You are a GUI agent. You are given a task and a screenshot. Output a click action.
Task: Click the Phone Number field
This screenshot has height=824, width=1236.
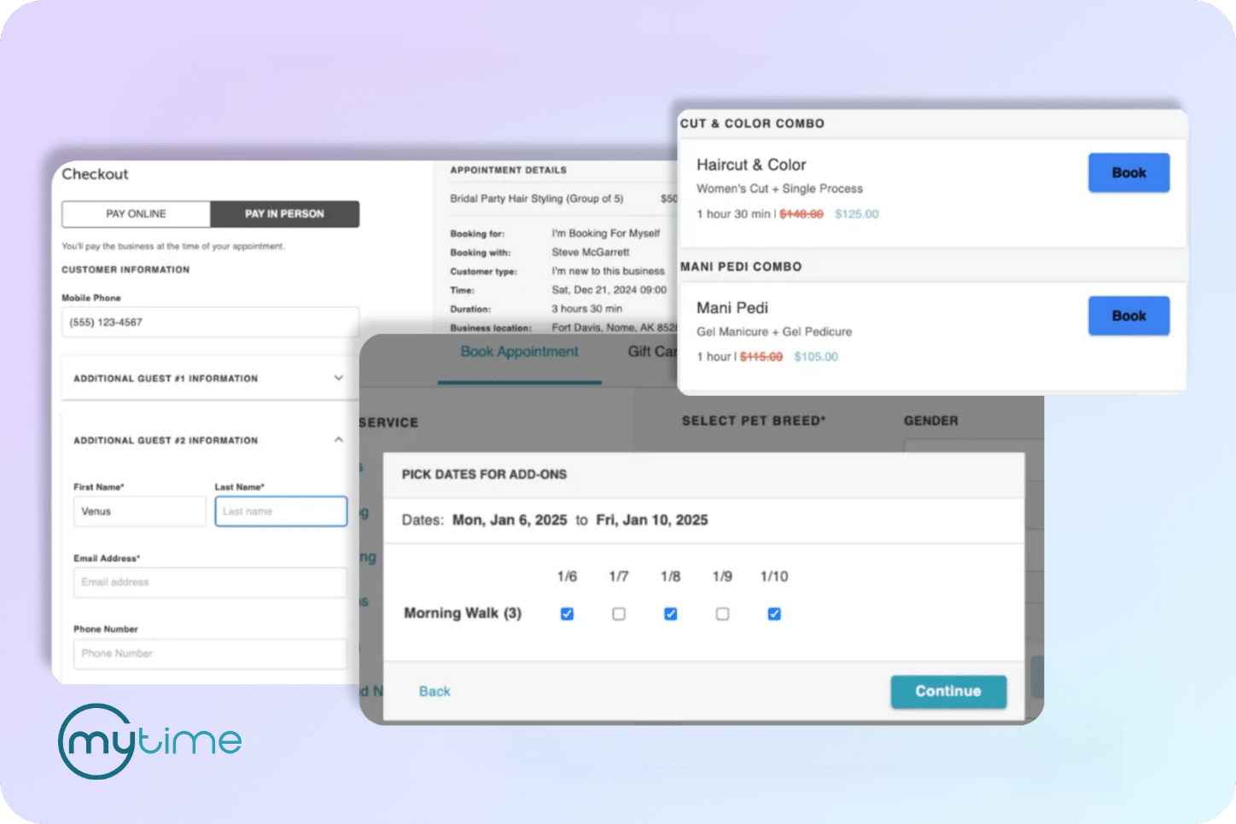[x=210, y=653]
